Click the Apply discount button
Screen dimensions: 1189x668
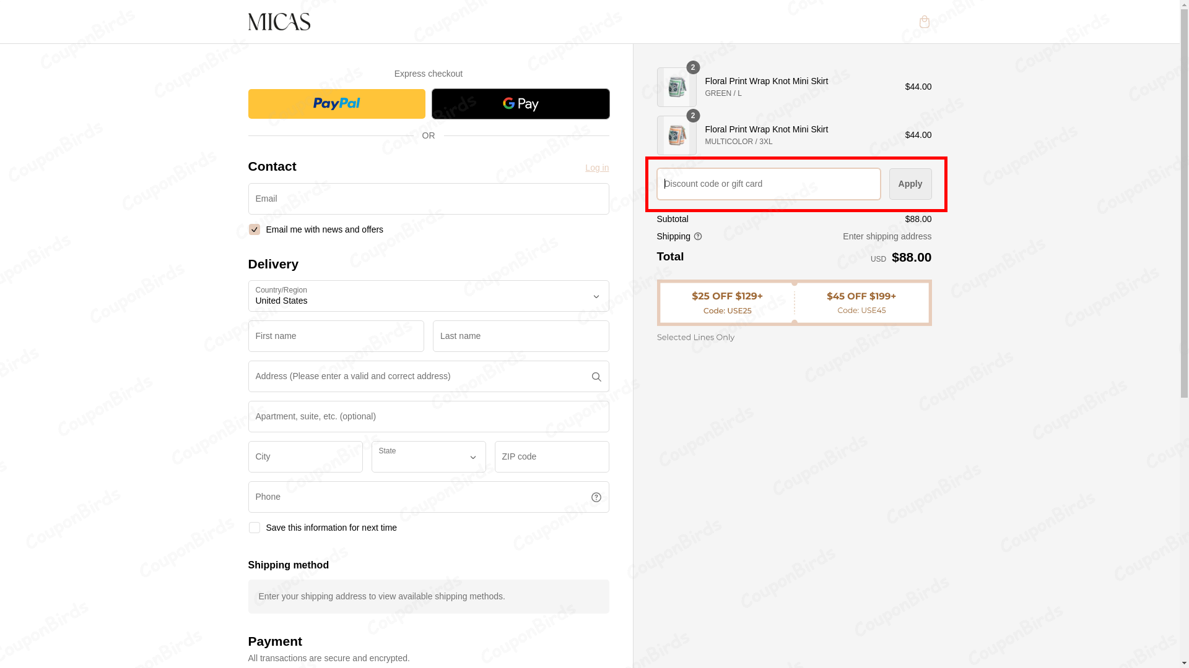point(910,184)
